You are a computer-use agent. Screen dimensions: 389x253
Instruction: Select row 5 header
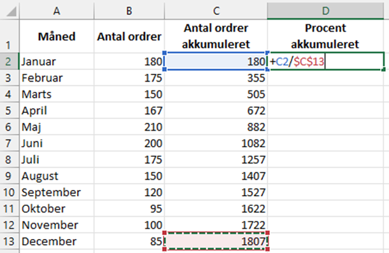pyautogui.click(x=10, y=110)
